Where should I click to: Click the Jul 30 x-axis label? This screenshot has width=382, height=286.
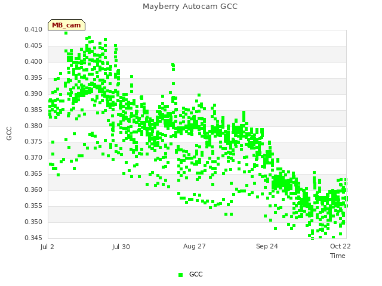coord(121,247)
